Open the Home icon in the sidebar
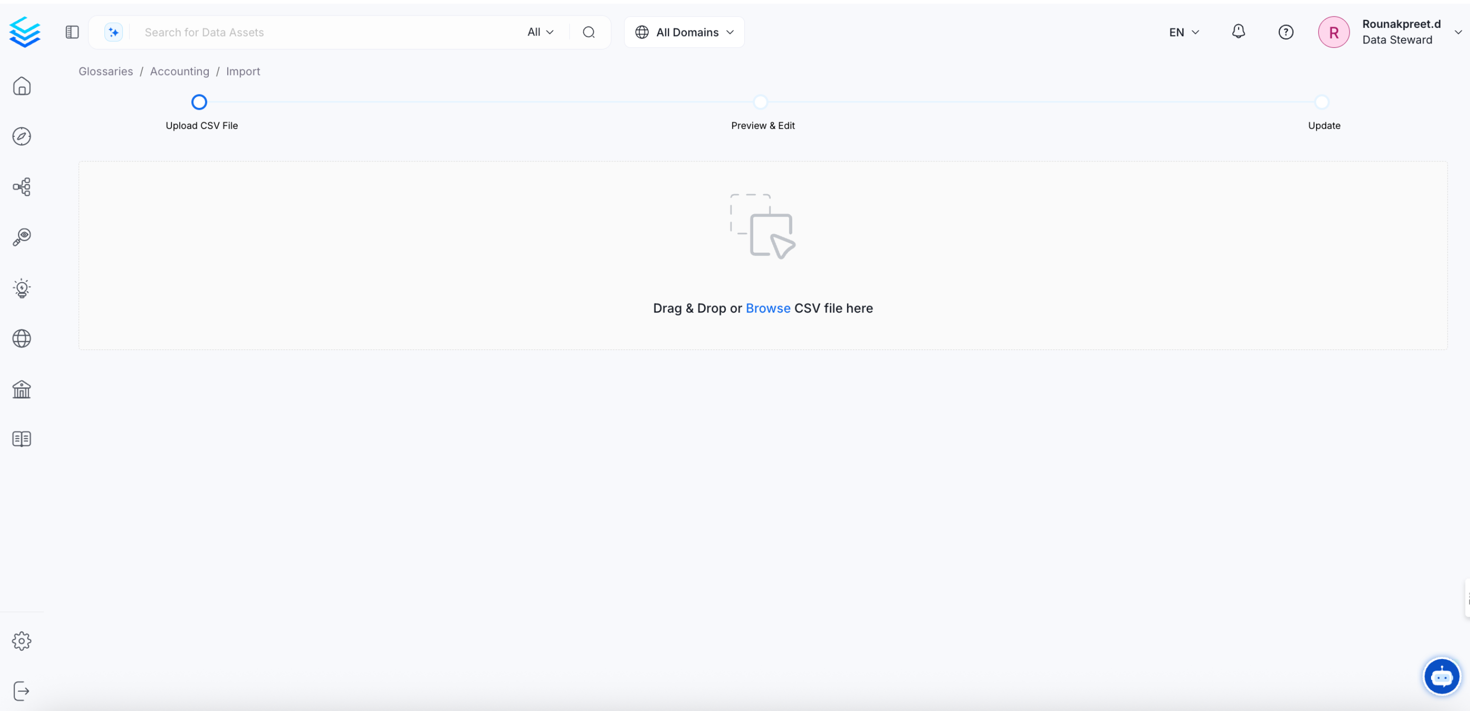This screenshot has width=1470, height=711. tap(21, 86)
